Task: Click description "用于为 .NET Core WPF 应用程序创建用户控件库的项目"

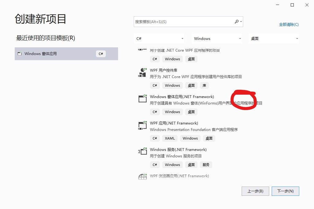Action: (x=196, y=77)
